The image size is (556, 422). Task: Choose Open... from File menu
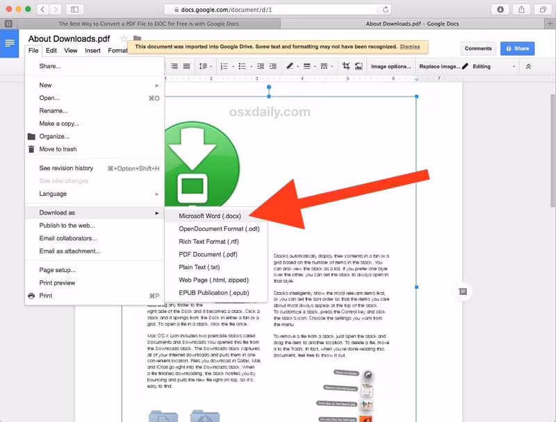95,98
